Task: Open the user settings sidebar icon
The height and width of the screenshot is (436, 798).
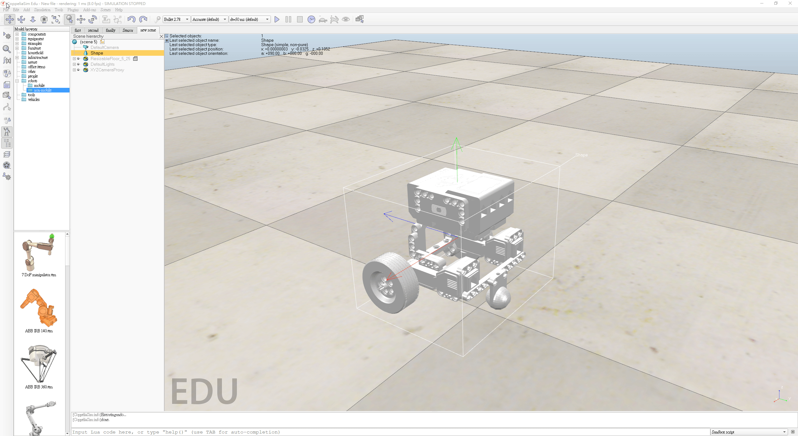Action: click(x=7, y=177)
